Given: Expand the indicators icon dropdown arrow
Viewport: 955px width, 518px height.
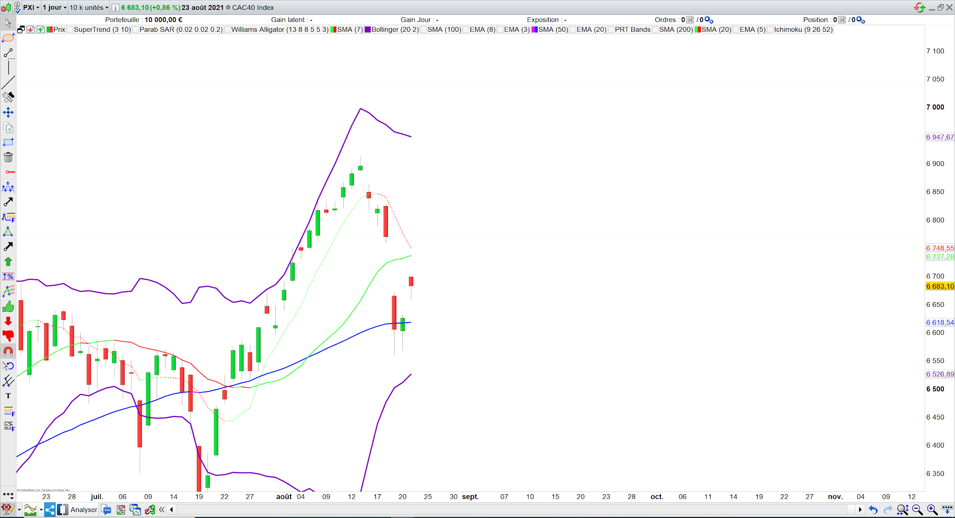Looking at the screenshot, I should [41, 510].
